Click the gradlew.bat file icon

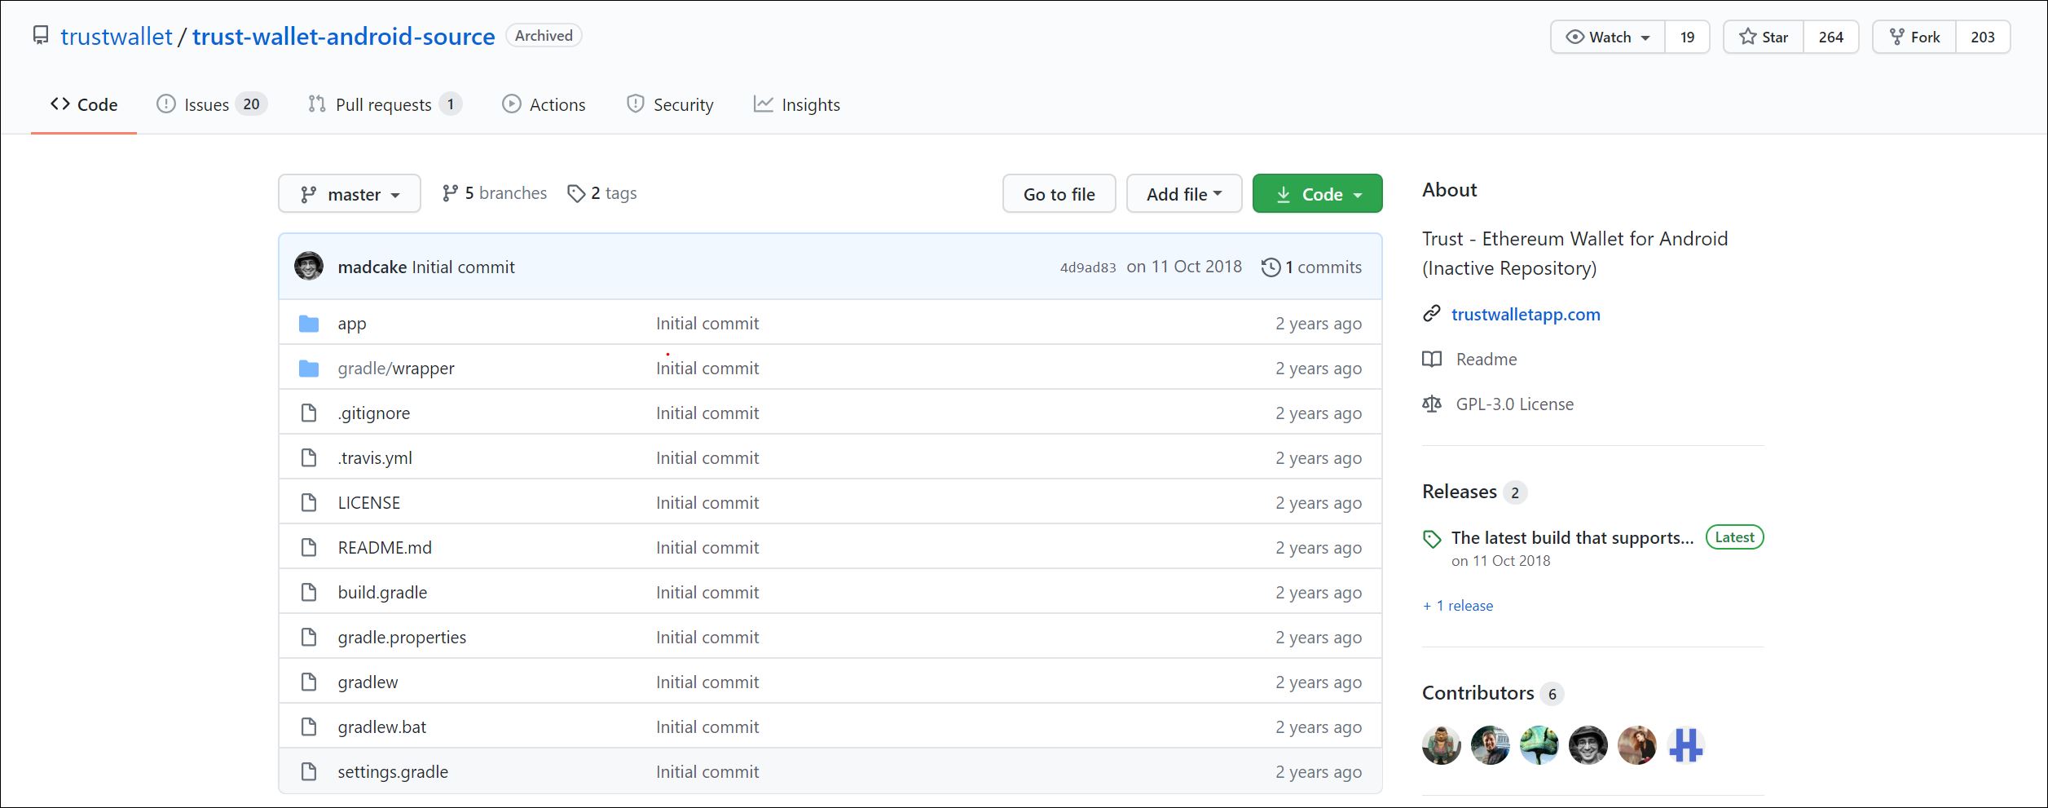point(309,727)
